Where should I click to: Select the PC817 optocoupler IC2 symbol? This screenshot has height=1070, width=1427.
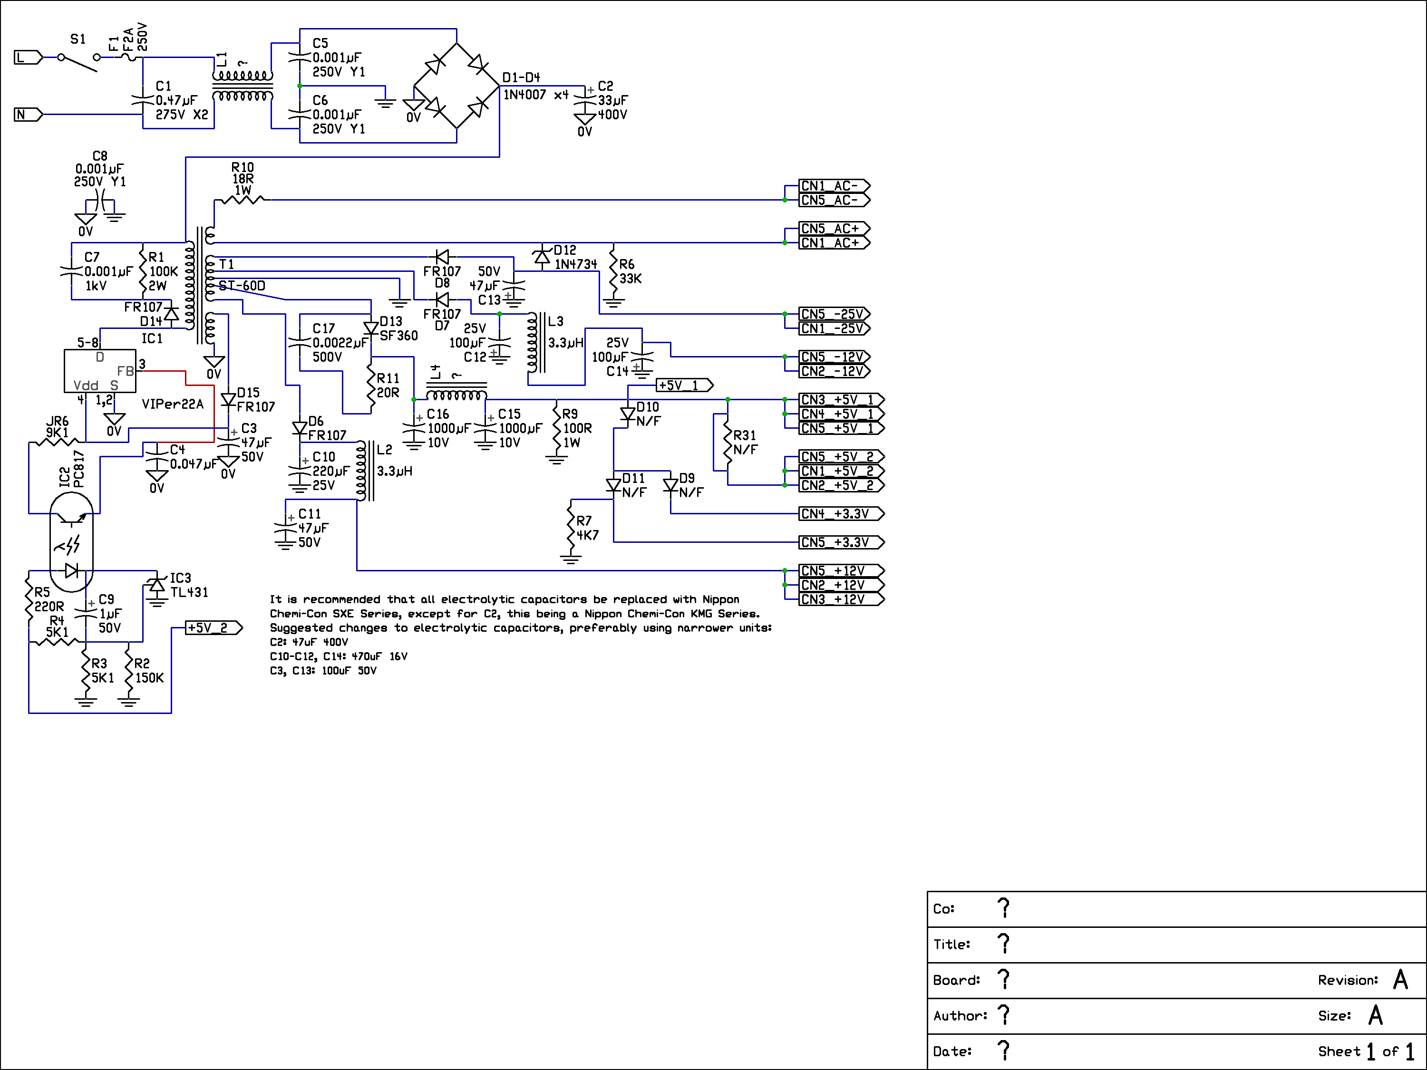[x=72, y=542]
